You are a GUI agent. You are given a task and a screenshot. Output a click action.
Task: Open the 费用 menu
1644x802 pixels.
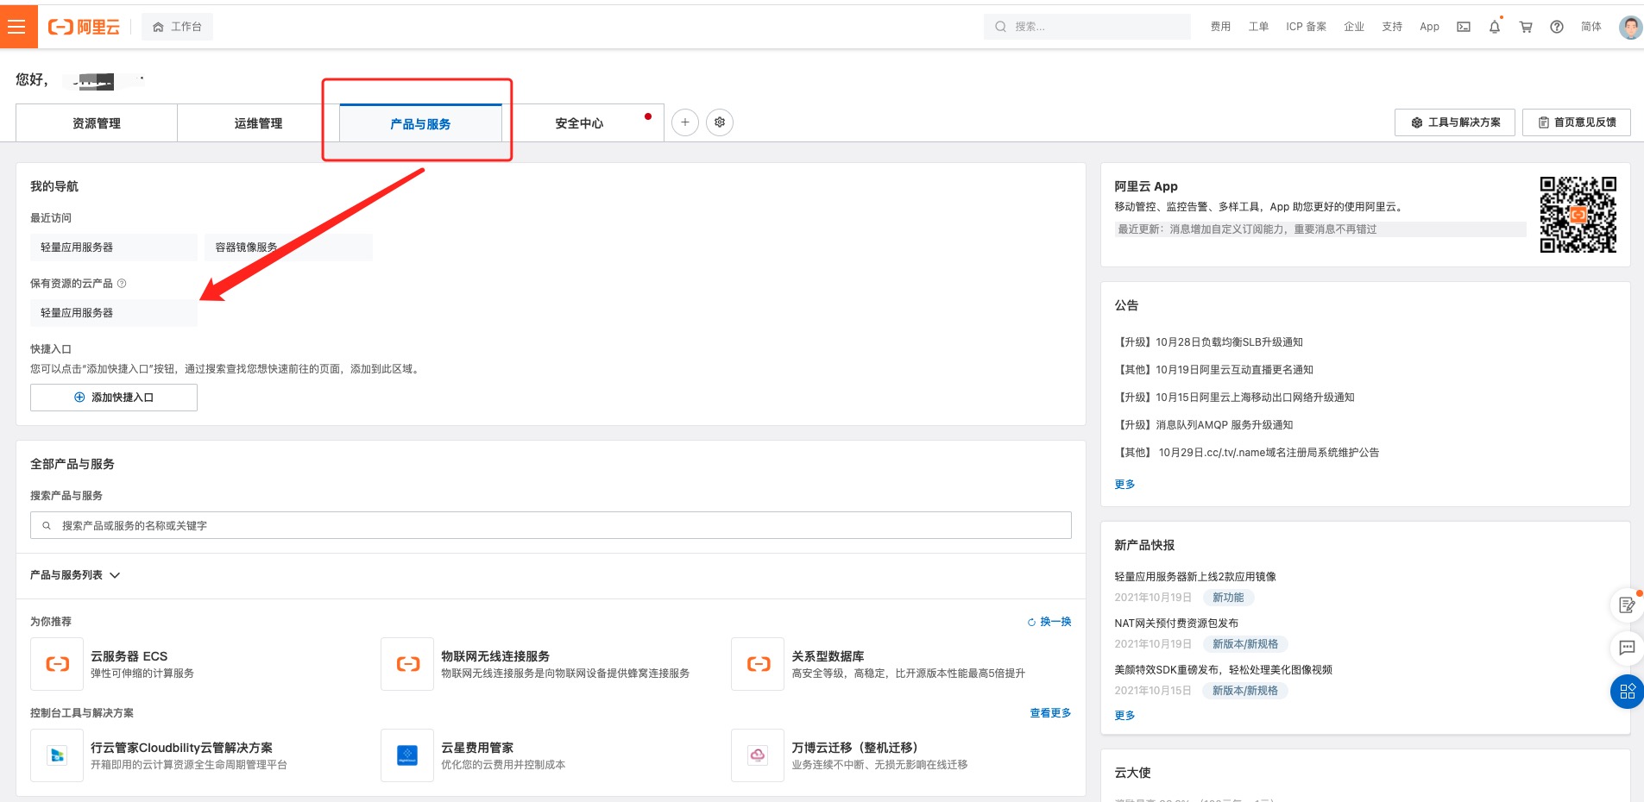pos(1220,27)
